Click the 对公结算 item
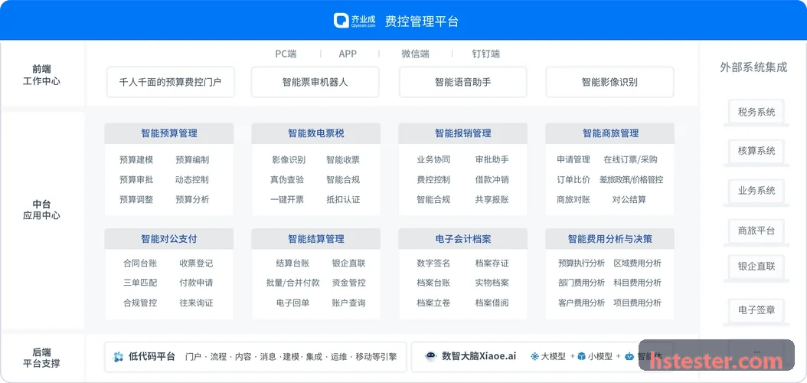Viewport: 807px width, 383px height. coord(629,199)
